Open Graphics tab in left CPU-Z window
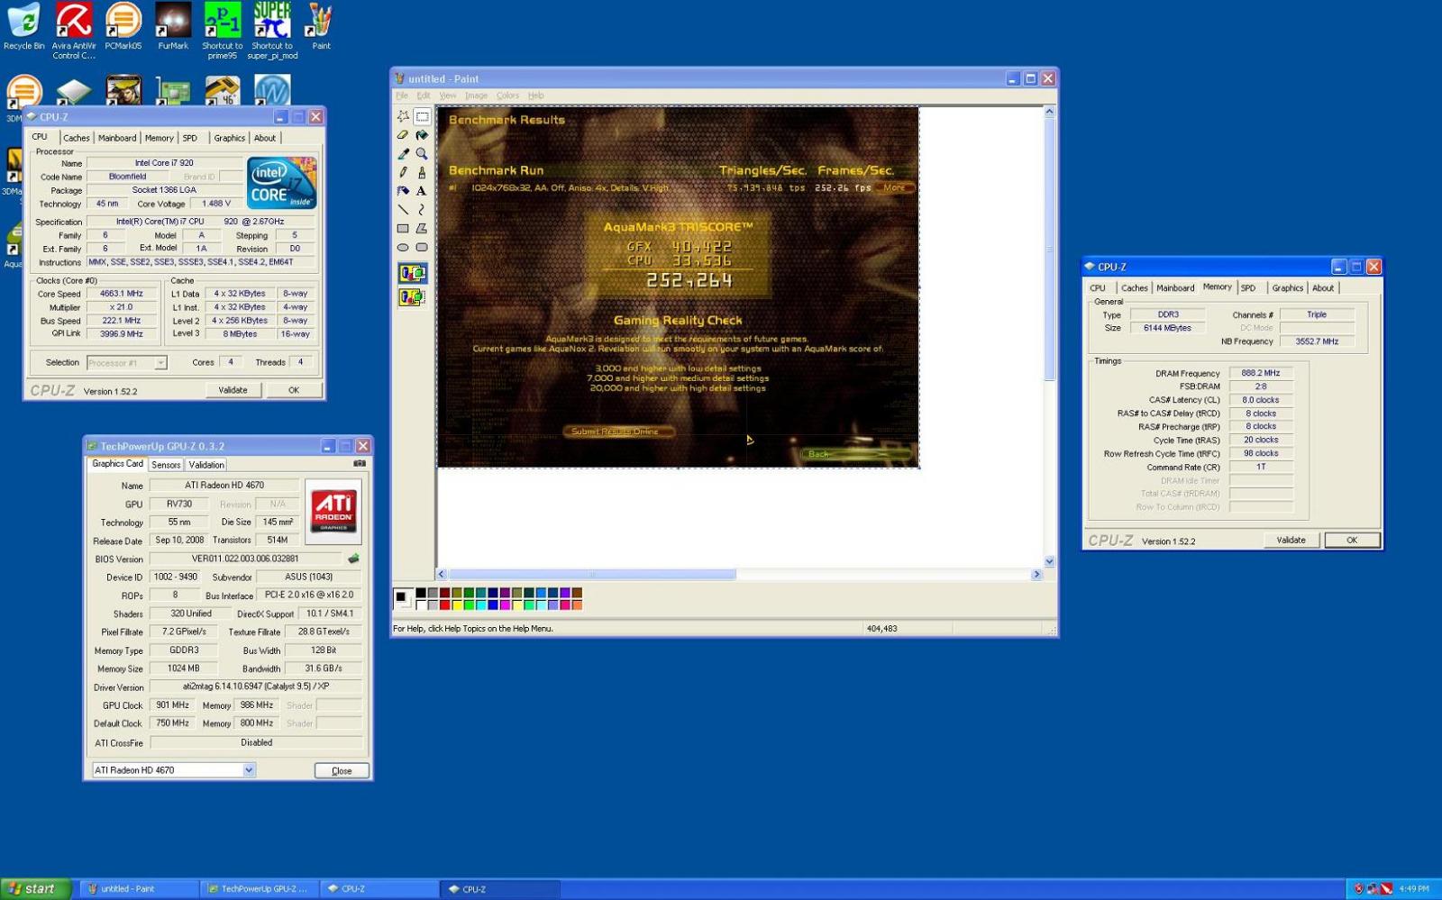This screenshot has height=900, width=1442. tap(230, 138)
